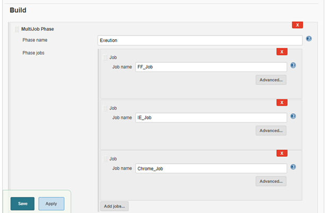Show help for the Chrome_Job name field
The height and width of the screenshot is (213, 331).
coord(293,167)
